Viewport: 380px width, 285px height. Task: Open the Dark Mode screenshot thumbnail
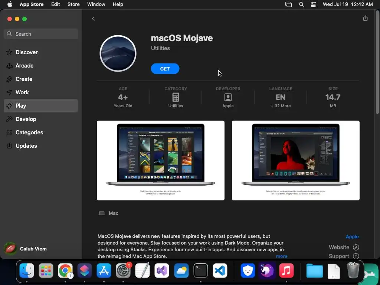point(161,160)
